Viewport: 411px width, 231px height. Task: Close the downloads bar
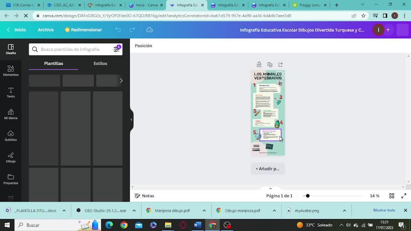tap(405, 210)
